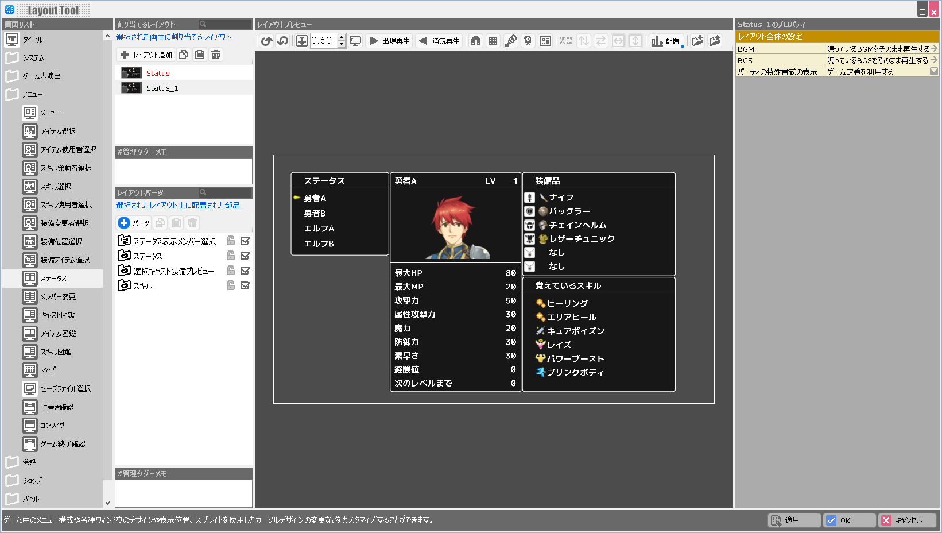Toggle lock on 選択キャスト装備プレビュー part
The width and height of the screenshot is (942, 533).
[231, 271]
